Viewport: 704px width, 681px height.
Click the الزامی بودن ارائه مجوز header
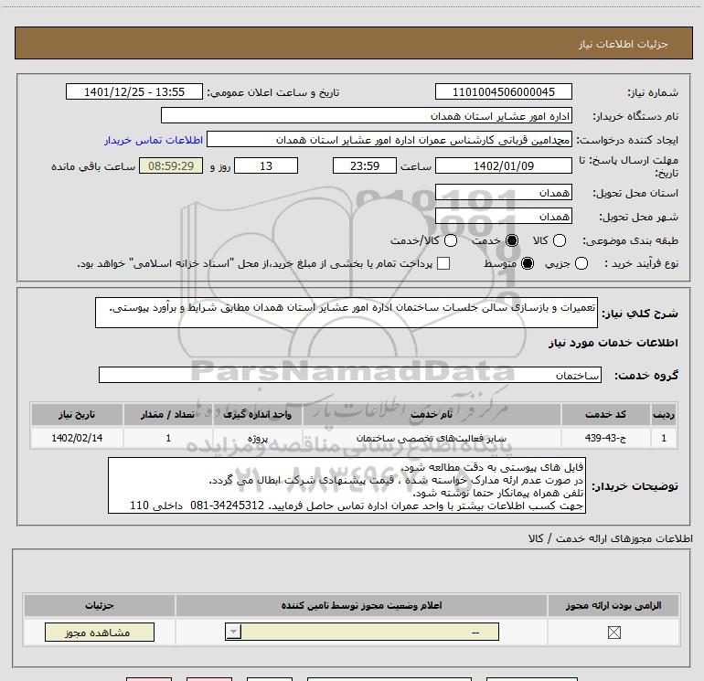pyautogui.click(x=613, y=605)
